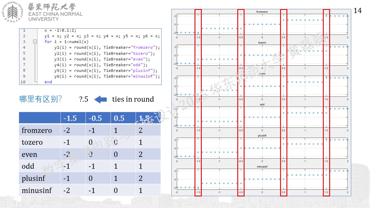370x208 pixels.
Task: Click the question "哪里有区别?"
Action: [x=40, y=99]
